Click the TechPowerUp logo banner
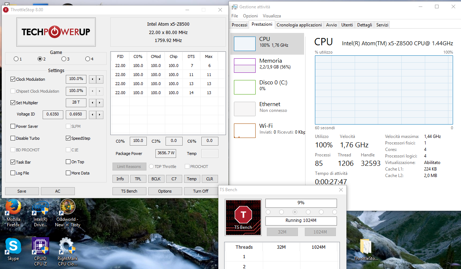Image resolution: width=461 pixels, height=269 pixels. 56,32
